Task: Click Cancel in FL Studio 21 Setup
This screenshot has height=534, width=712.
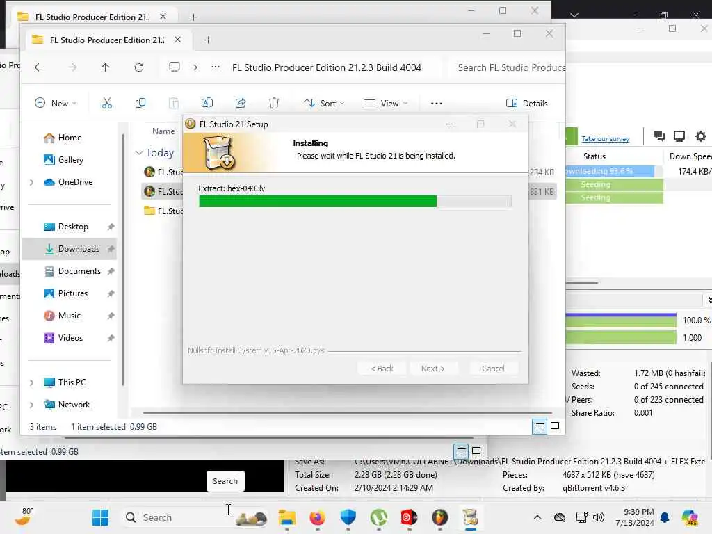Action: [493, 369]
